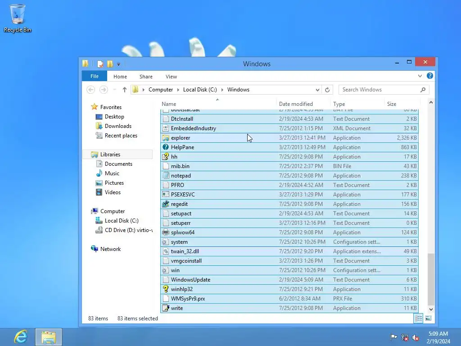The height and width of the screenshot is (346, 461).
Task: Switch to the Home ribbon tab
Action: pyautogui.click(x=120, y=77)
